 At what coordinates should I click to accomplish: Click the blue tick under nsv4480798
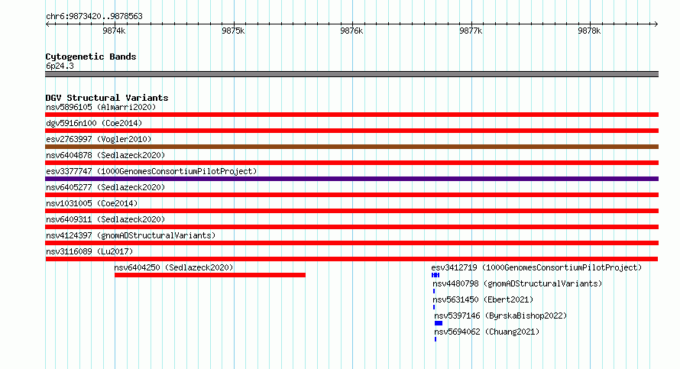click(x=434, y=291)
